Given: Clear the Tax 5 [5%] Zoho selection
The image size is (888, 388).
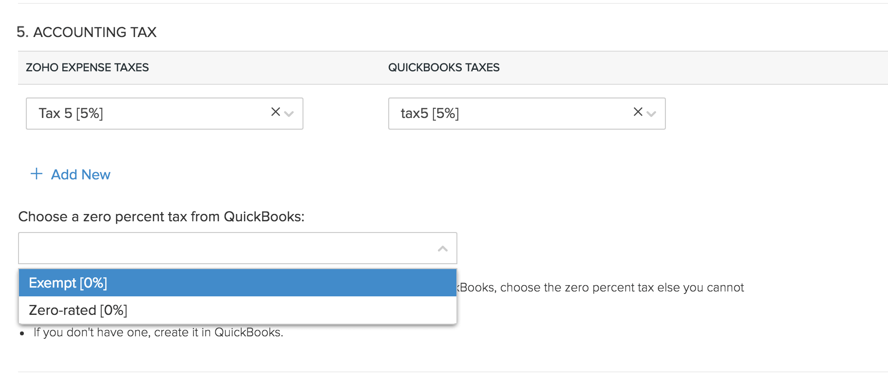Looking at the screenshot, I should point(275,112).
